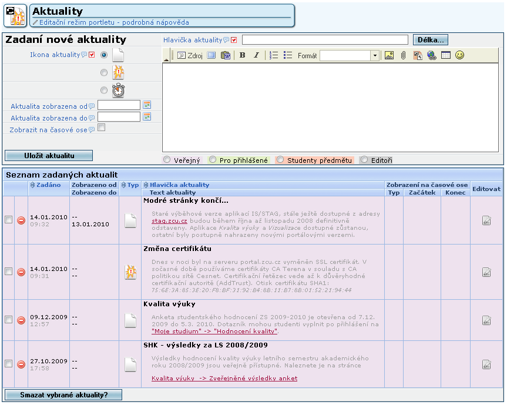Insert numbered list in editor
This screenshot has width=507, height=405.
[x=274, y=55]
